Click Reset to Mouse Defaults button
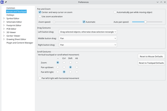The image size is (167, 111). [x=151, y=57]
